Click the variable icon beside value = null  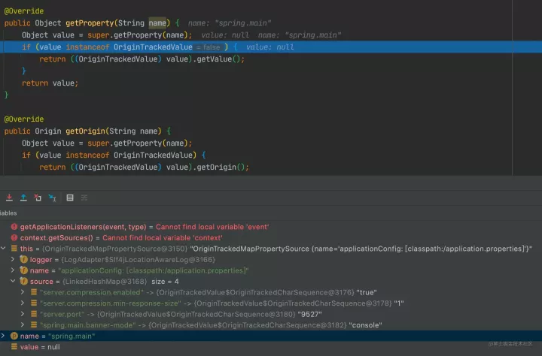[14, 347]
